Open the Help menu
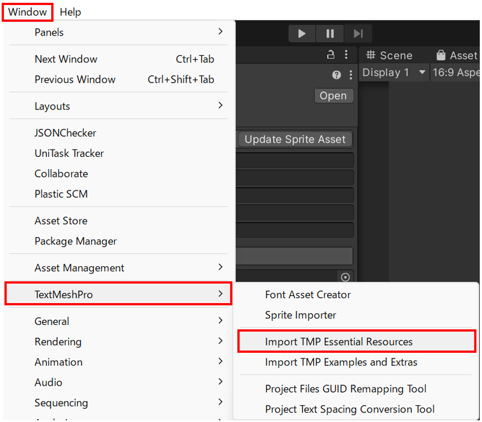This screenshot has height=422, width=482. tap(70, 12)
